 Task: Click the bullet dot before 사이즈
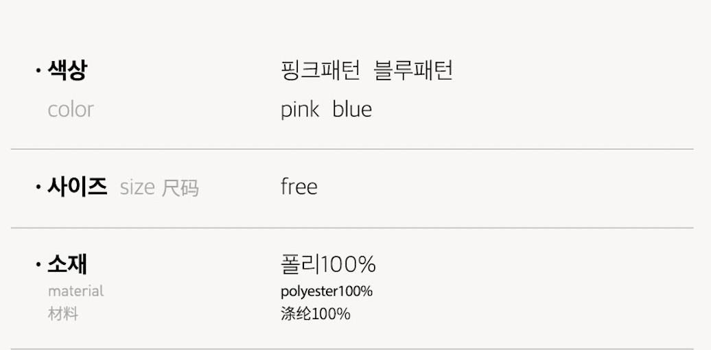coord(38,187)
